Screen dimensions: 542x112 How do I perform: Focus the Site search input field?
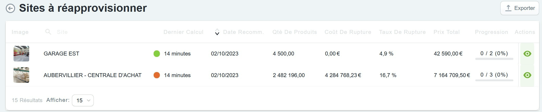pyautogui.click(x=102, y=32)
